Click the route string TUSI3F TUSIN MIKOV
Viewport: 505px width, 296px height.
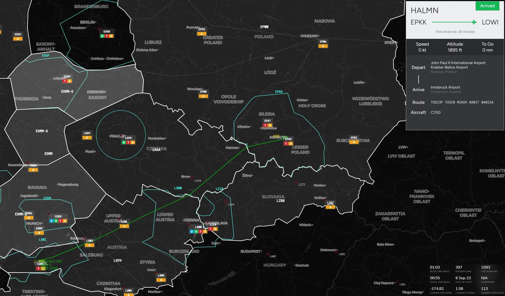point(462,102)
